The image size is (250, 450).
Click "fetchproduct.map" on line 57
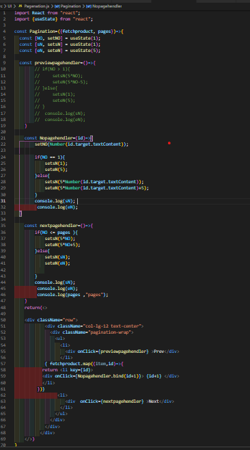[x=70, y=364]
